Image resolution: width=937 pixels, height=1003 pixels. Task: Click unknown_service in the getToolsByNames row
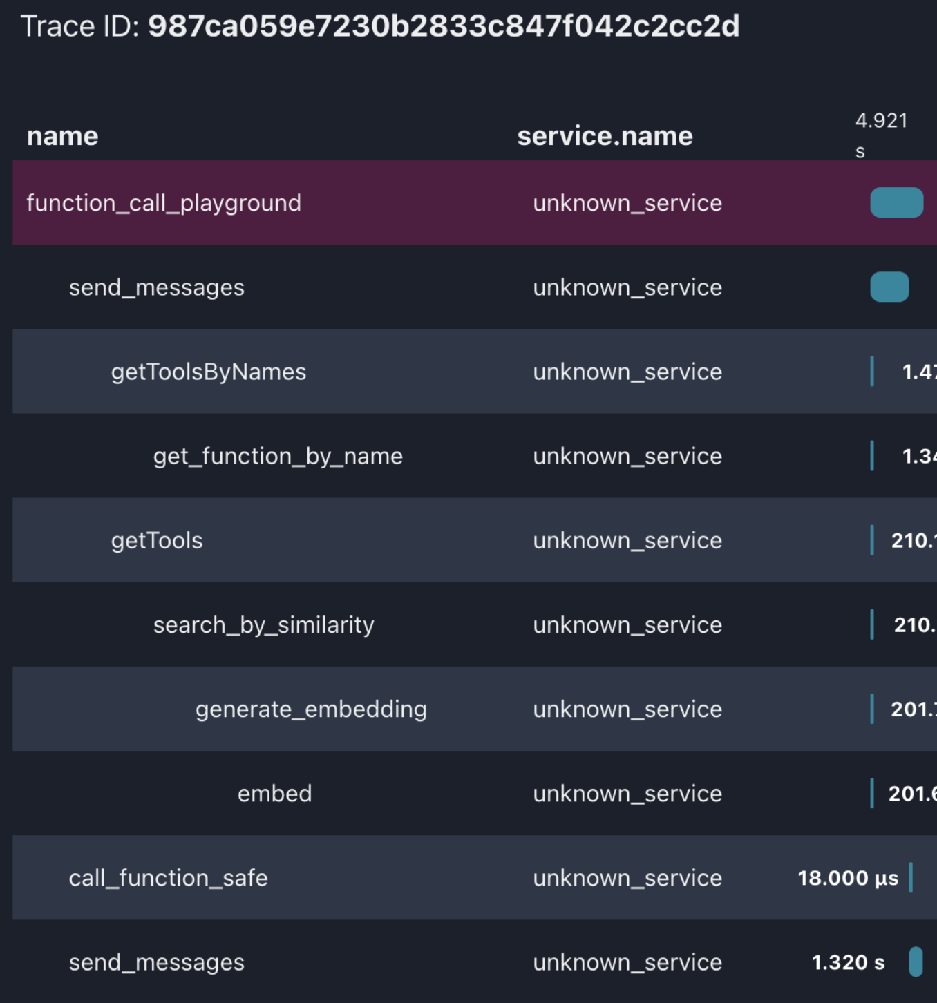pos(627,372)
